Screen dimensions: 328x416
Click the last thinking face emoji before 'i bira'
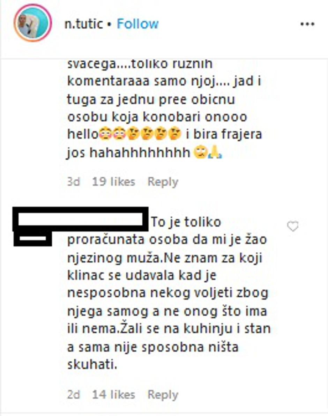click(175, 134)
